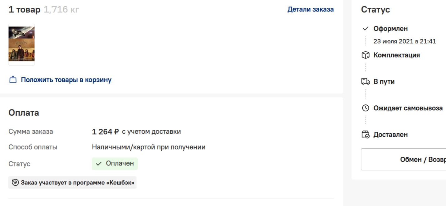Open the Firefly product thumbnail
The height and width of the screenshot is (206, 446).
tap(22, 44)
